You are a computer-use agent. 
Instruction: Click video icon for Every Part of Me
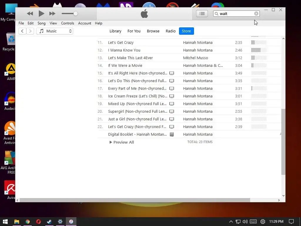172,89
